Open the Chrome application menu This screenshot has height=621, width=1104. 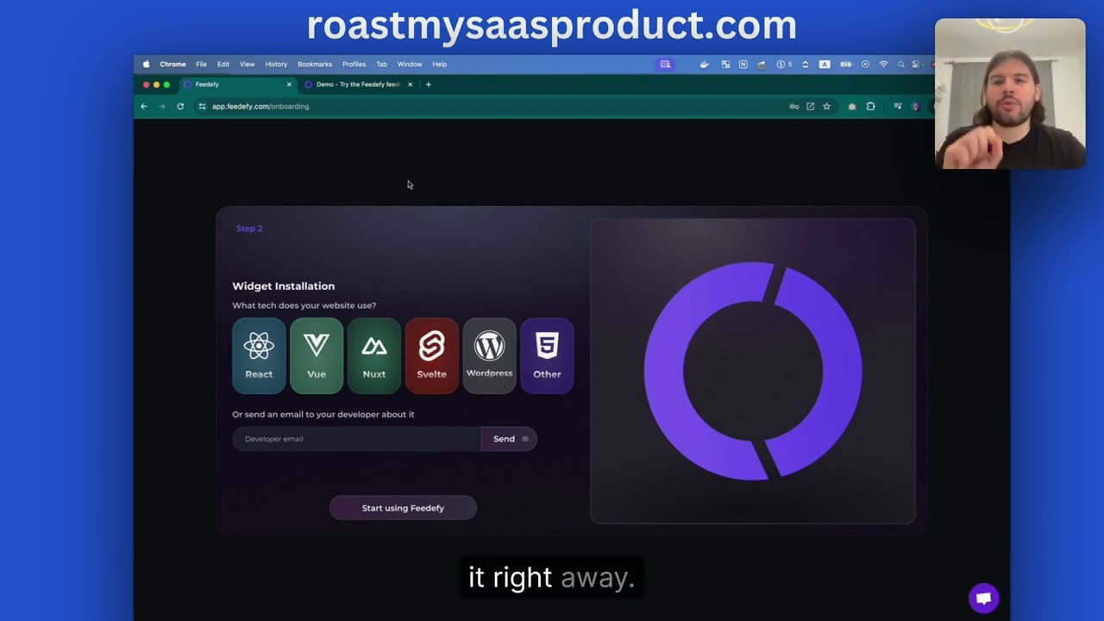point(172,64)
